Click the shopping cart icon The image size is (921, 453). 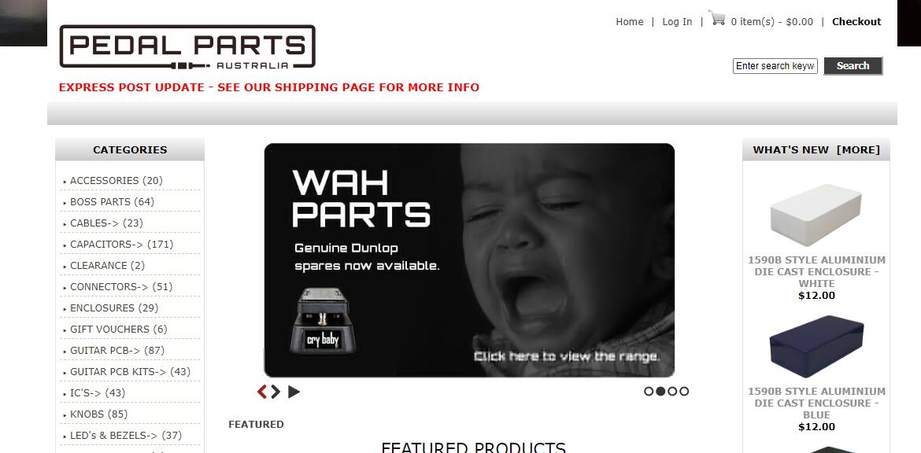716,17
